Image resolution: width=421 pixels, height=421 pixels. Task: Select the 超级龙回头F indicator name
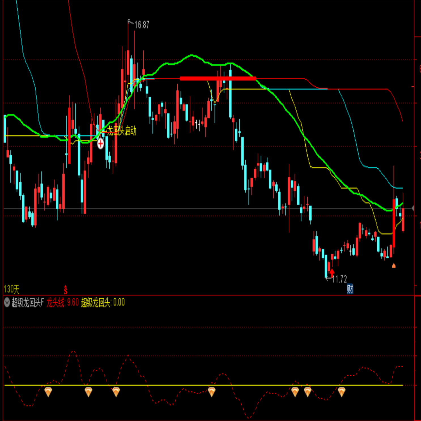click(x=28, y=303)
